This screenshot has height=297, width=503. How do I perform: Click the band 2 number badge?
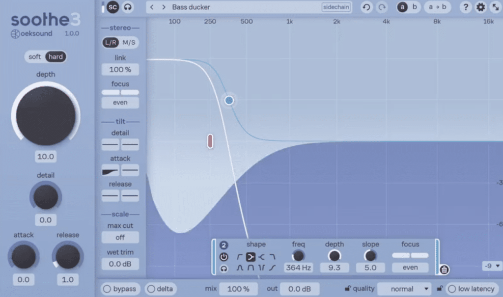click(224, 245)
